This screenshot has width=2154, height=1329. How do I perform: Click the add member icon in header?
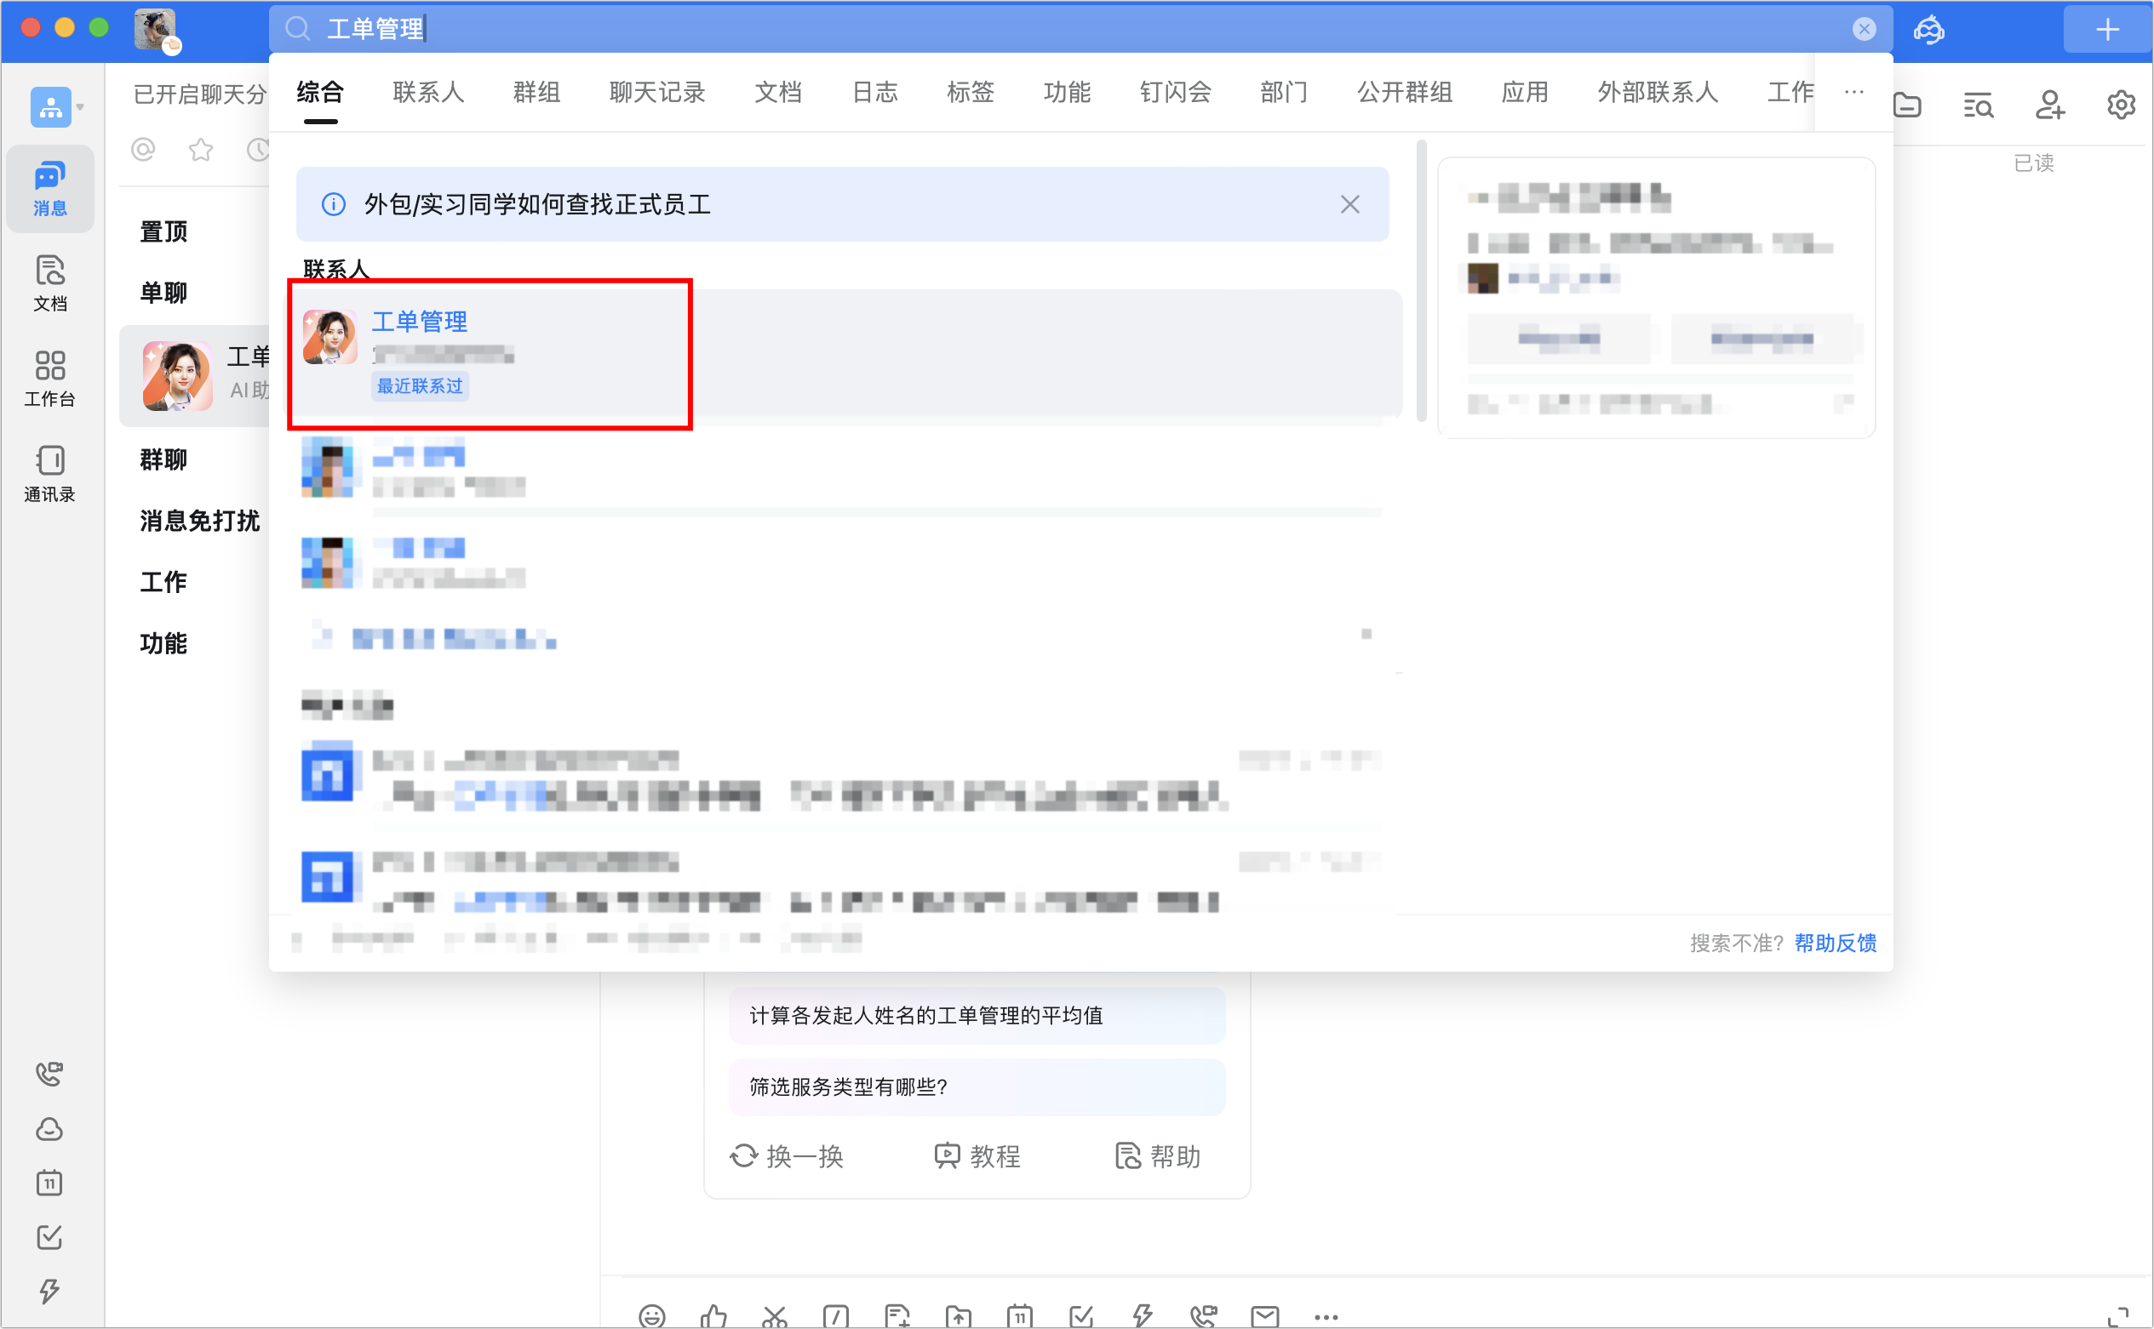(2050, 106)
